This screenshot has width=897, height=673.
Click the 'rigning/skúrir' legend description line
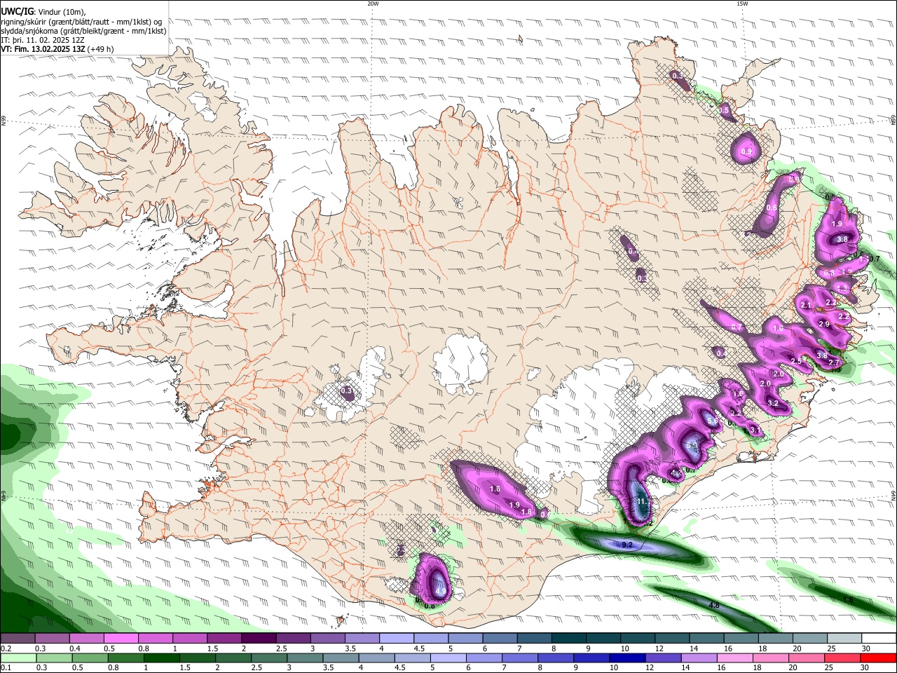[x=81, y=22]
